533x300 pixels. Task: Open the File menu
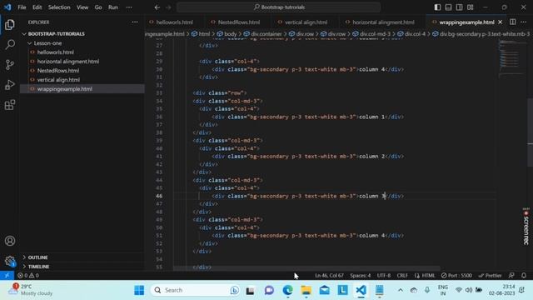tap(22, 7)
